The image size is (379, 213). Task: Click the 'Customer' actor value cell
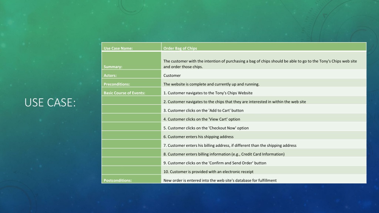[x=264, y=74]
